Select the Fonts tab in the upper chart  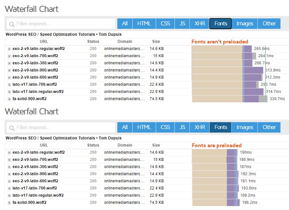[x=220, y=23]
